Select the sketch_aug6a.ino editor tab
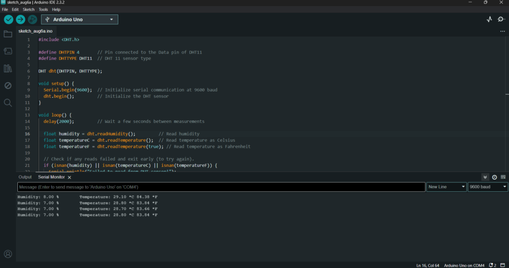Viewport: 509px width, 268px height. tap(35, 31)
